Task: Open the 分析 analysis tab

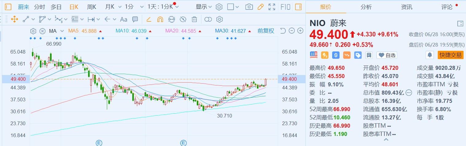Action: tap(366, 7)
